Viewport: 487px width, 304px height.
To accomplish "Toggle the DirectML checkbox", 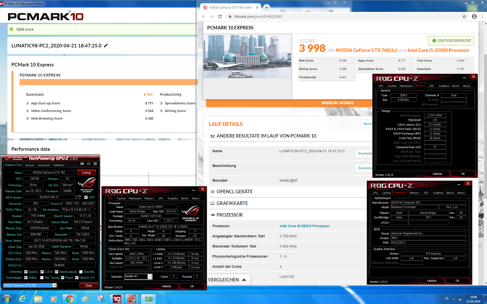I will [x=81, y=272].
